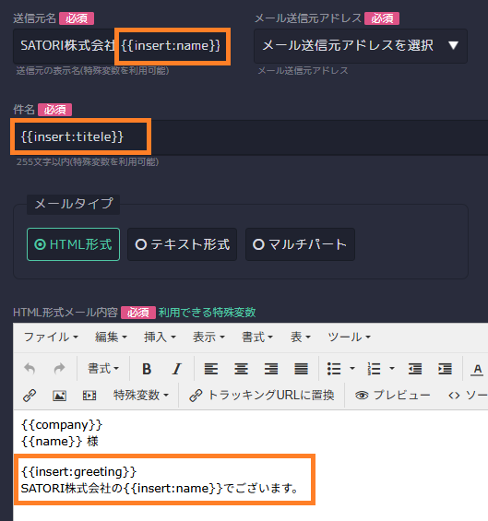488x521 pixels.
Task: Justify text alignment
Action: coord(301,369)
